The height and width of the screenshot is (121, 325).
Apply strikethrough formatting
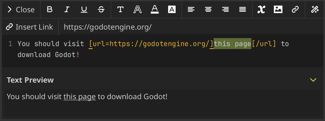[101, 10]
